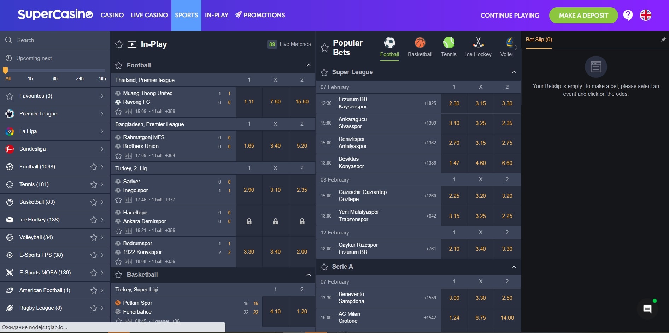Screen dimensions: 669x333
Task: Click the La Liga logo icon
Action: coord(10,131)
